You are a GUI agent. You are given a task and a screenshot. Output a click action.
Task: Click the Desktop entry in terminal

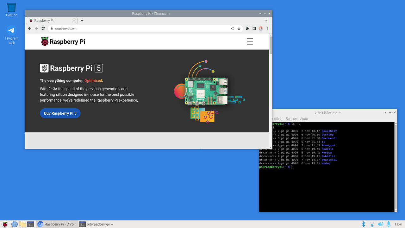click(x=327, y=135)
